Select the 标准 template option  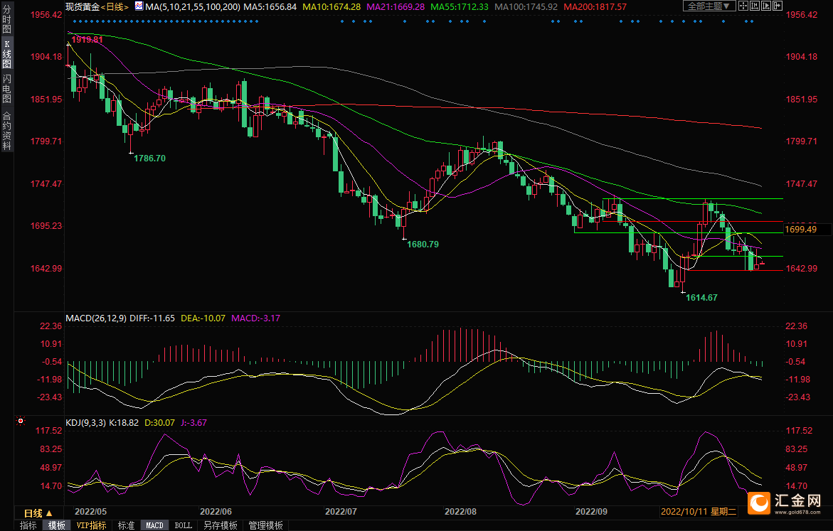coord(125,525)
